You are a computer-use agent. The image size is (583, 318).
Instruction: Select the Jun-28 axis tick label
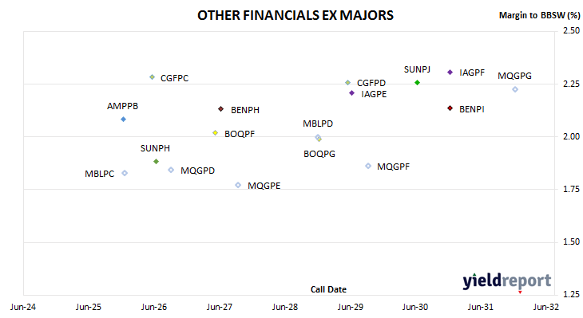pos(285,307)
